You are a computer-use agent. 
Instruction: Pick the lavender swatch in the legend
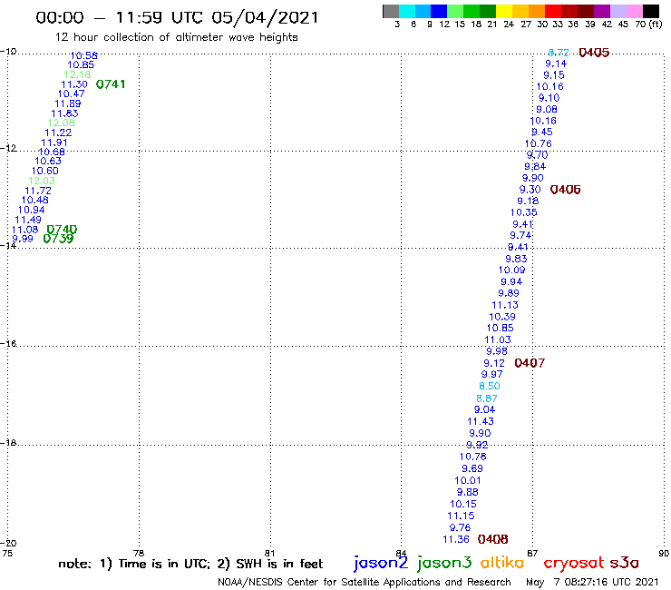point(618,11)
